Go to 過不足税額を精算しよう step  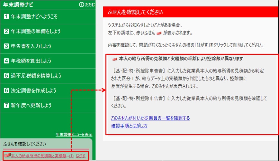[x=36, y=76]
